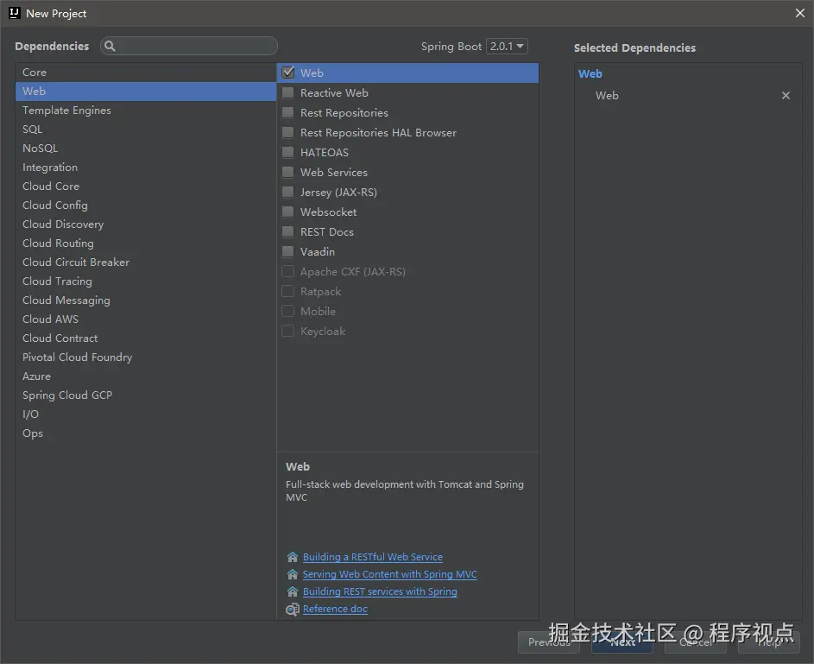Enable the Reactive Web checkbox
The width and height of the screenshot is (814, 664).
point(287,93)
